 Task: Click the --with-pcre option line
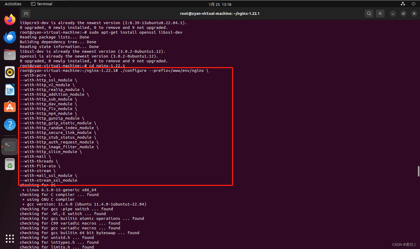point(35,75)
